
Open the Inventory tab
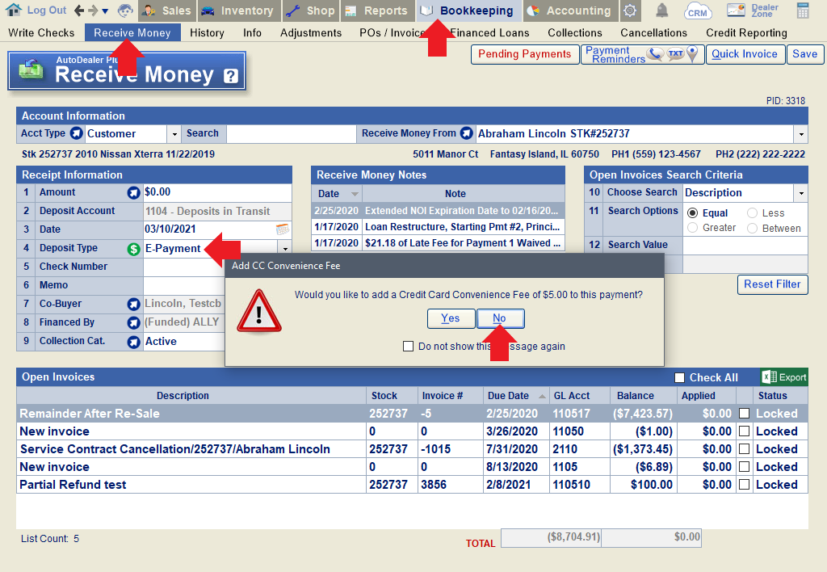239,11
